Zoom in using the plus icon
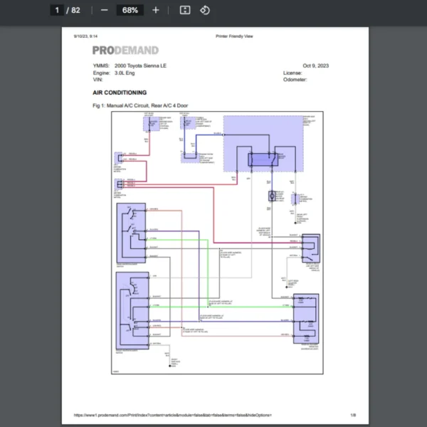Viewport: 427px width, 427px height. [x=156, y=10]
